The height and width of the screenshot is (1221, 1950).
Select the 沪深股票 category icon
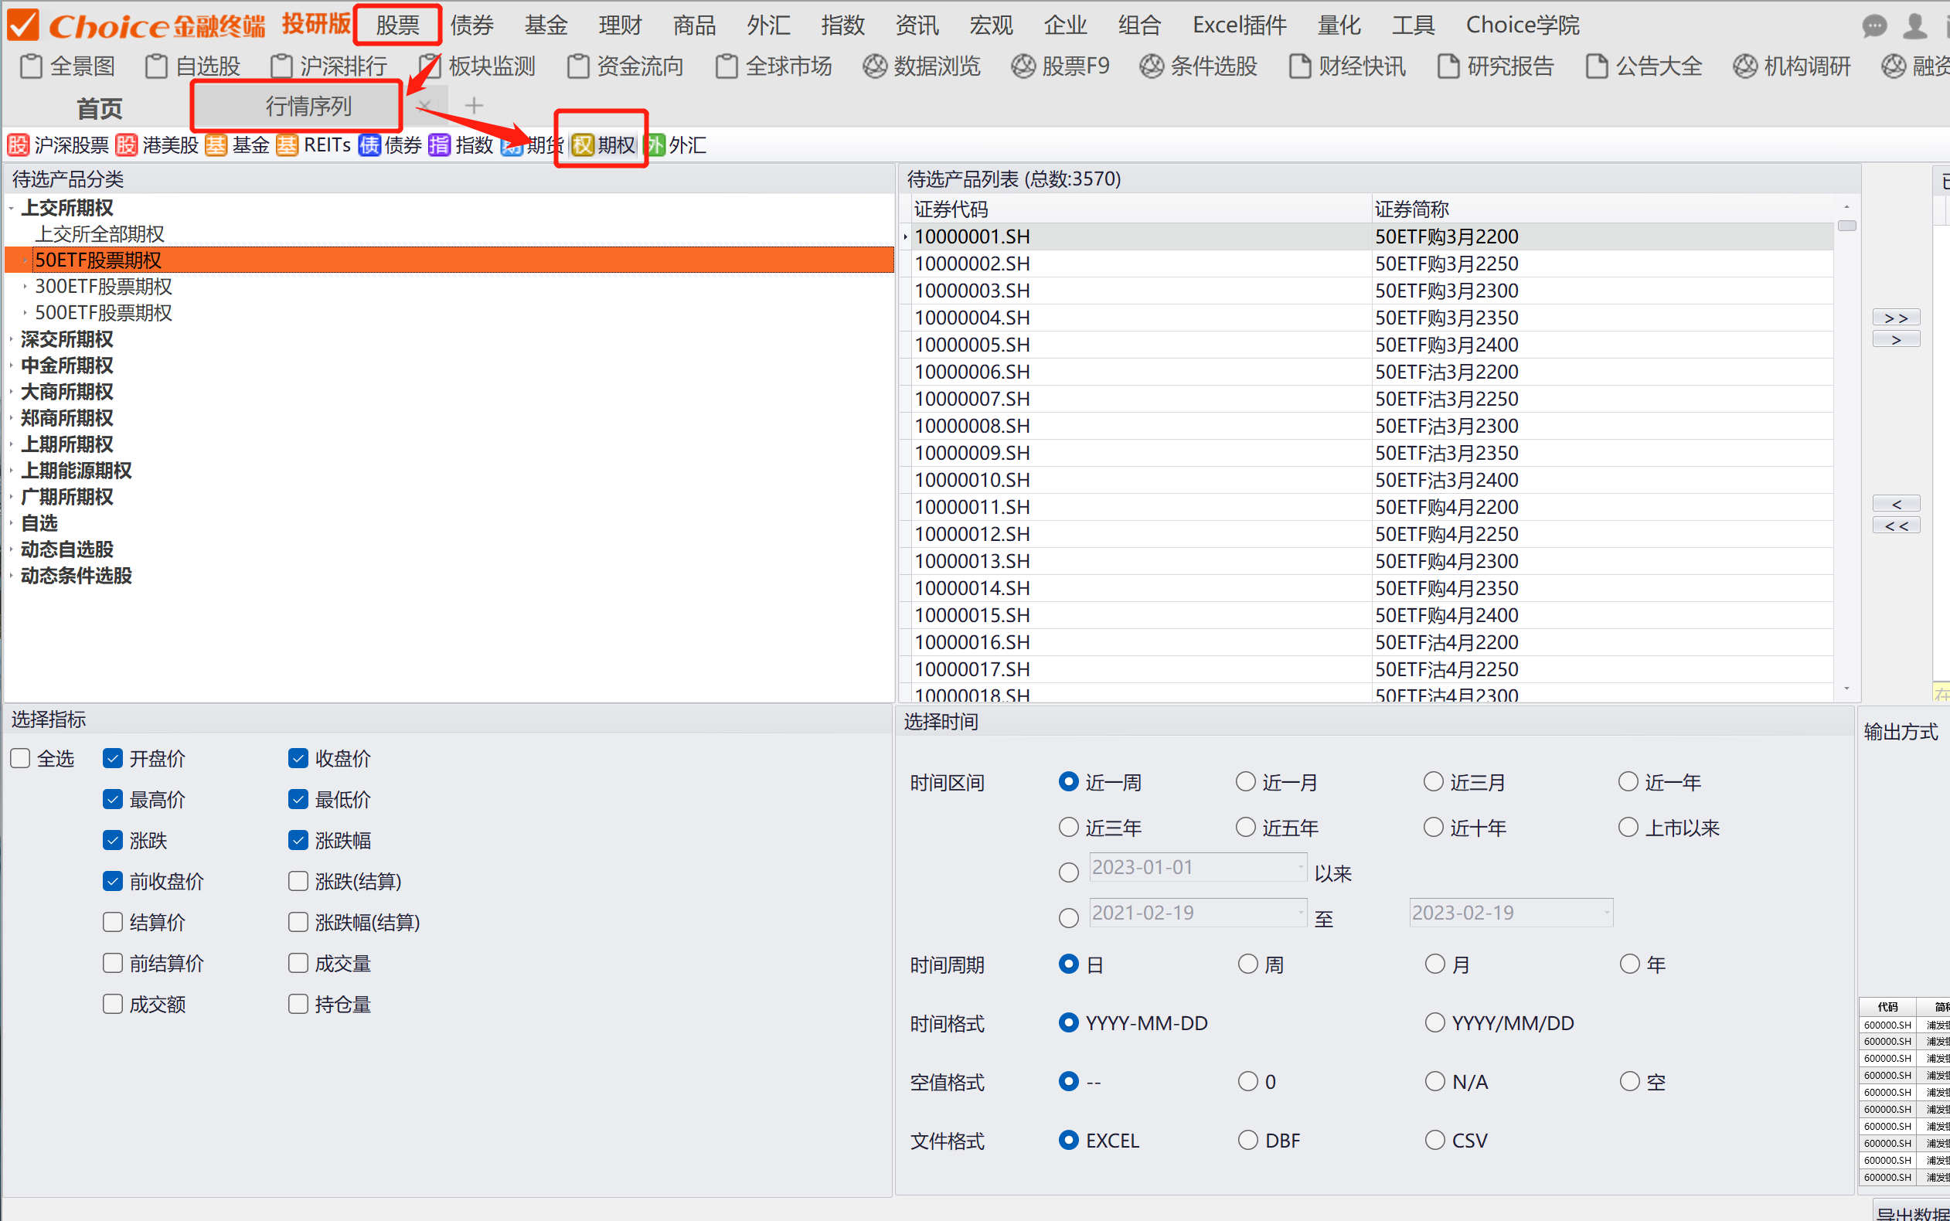[18, 145]
